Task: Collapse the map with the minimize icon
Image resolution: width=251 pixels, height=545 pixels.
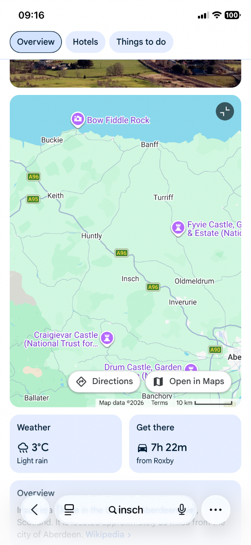Action: tap(225, 112)
